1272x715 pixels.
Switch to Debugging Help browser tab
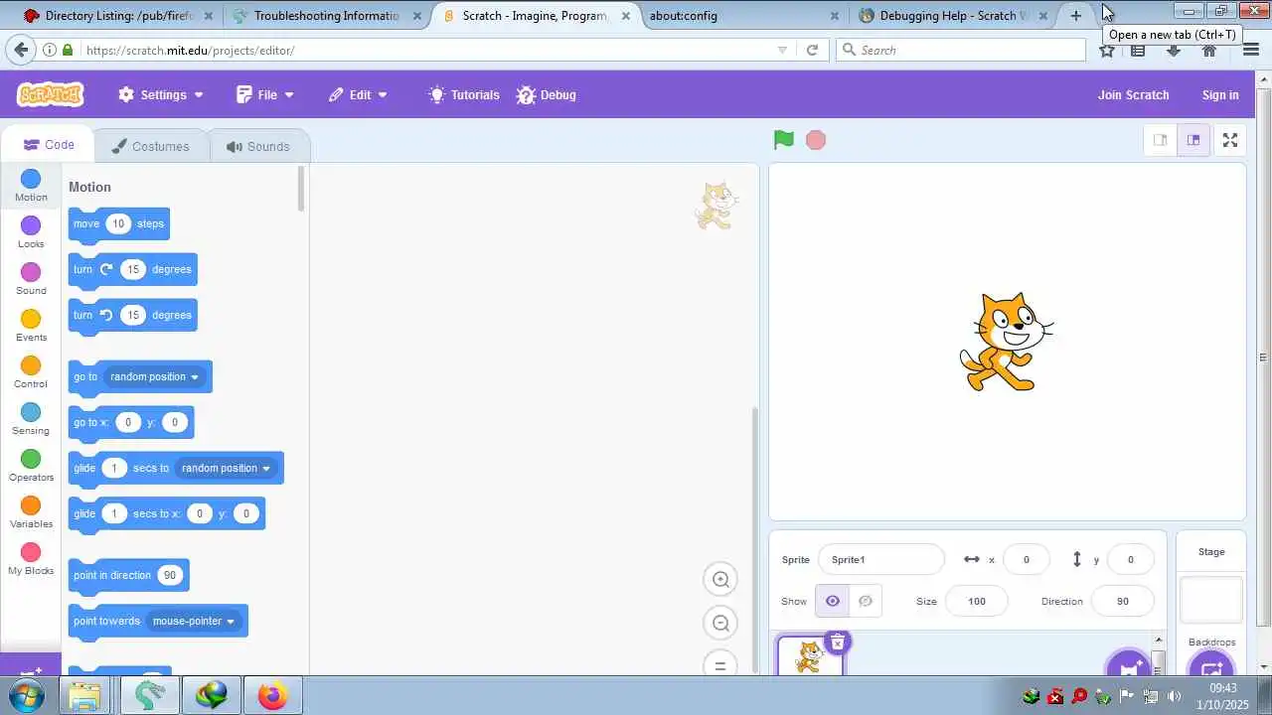952,16
